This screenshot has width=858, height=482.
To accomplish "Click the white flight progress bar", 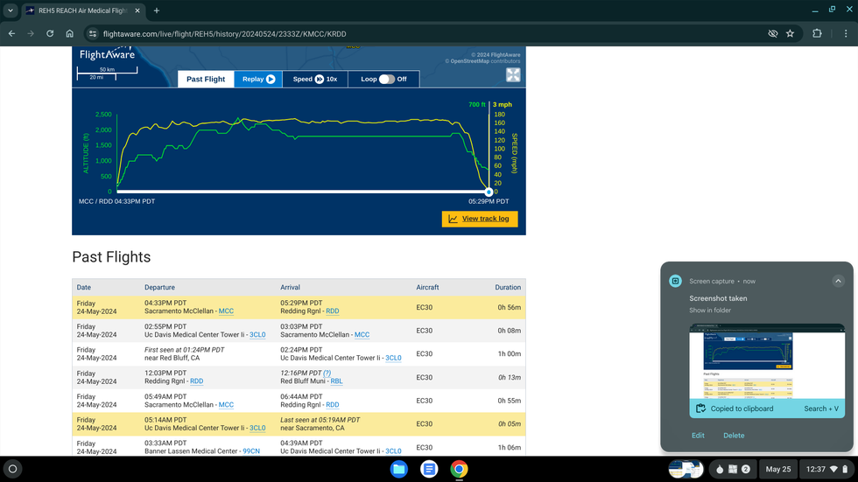I will pyautogui.click(x=302, y=192).
